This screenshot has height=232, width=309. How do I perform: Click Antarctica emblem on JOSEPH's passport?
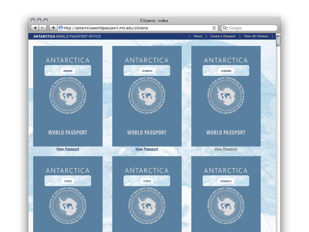coord(147,96)
